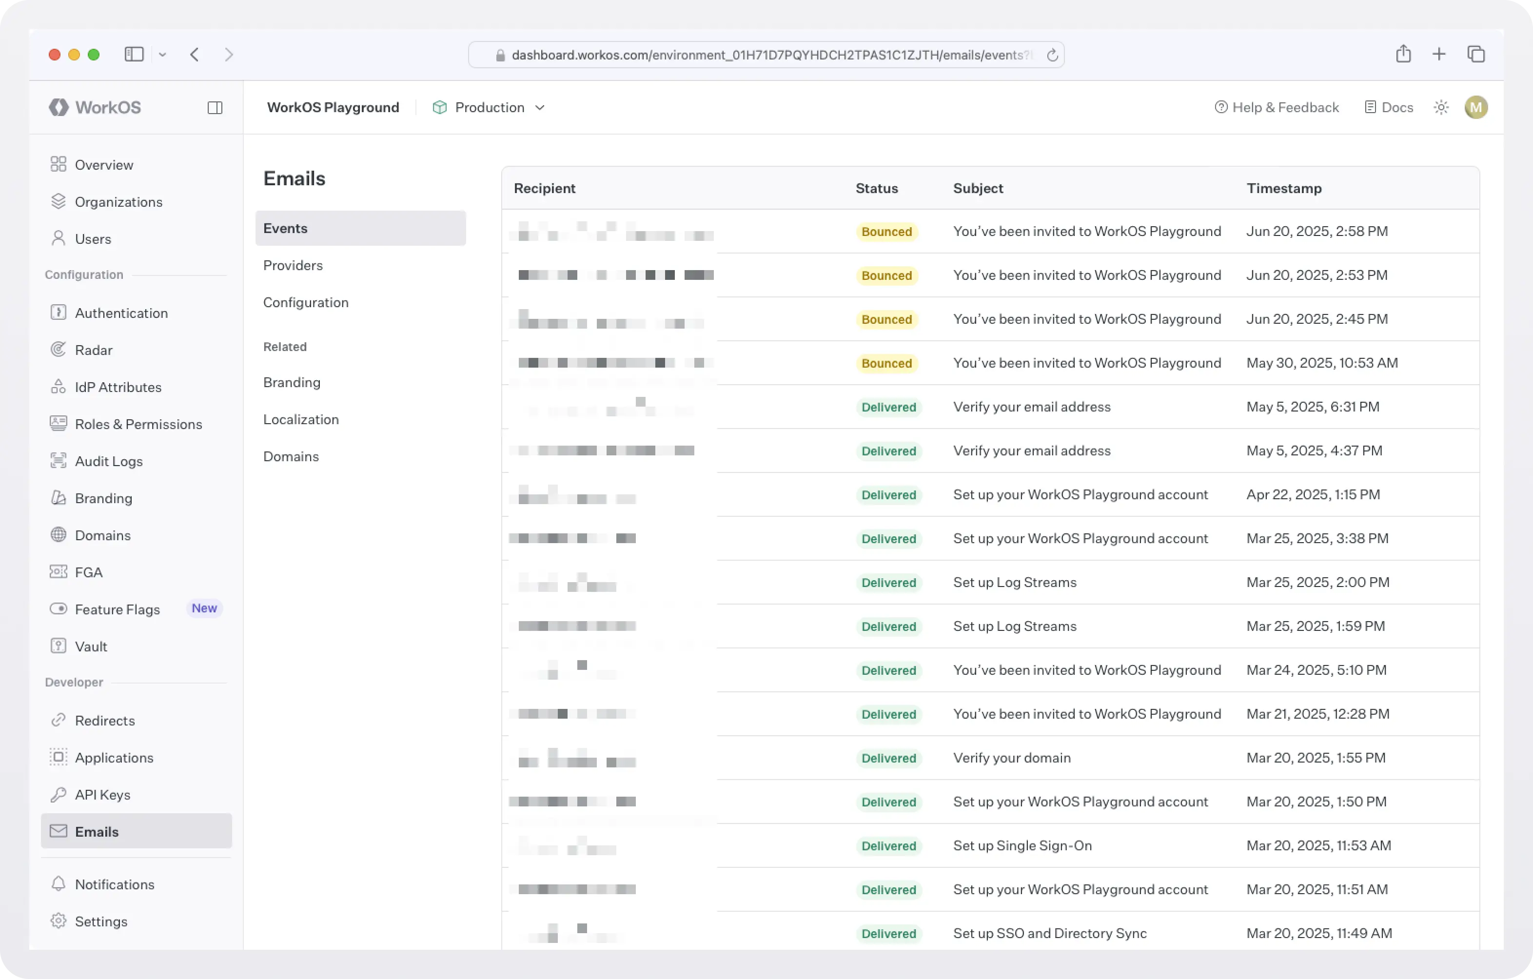This screenshot has width=1533, height=979.
Task: Open Help & Feedback link
Action: tap(1276, 108)
